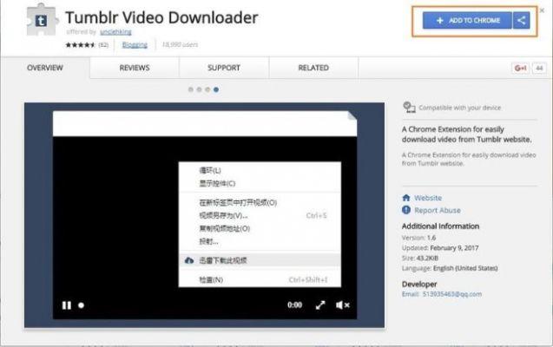Go to the Related tab
The width and height of the screenshot is (553, 347).
(x=313, y=68)
